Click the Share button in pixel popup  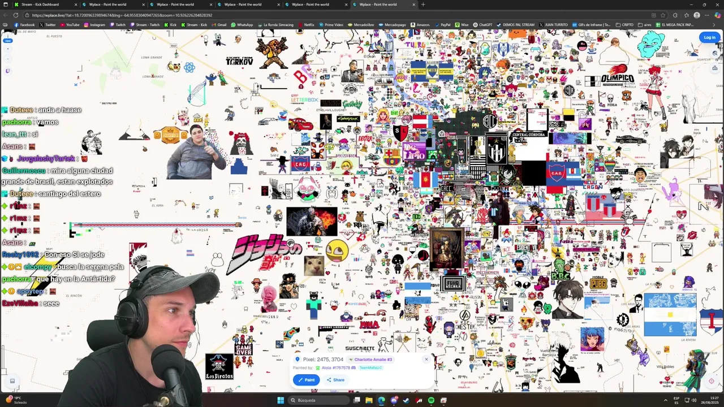[x=335, y=380]
